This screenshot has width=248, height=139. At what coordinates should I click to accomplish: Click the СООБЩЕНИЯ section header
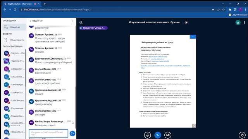[x=9, y=20]
